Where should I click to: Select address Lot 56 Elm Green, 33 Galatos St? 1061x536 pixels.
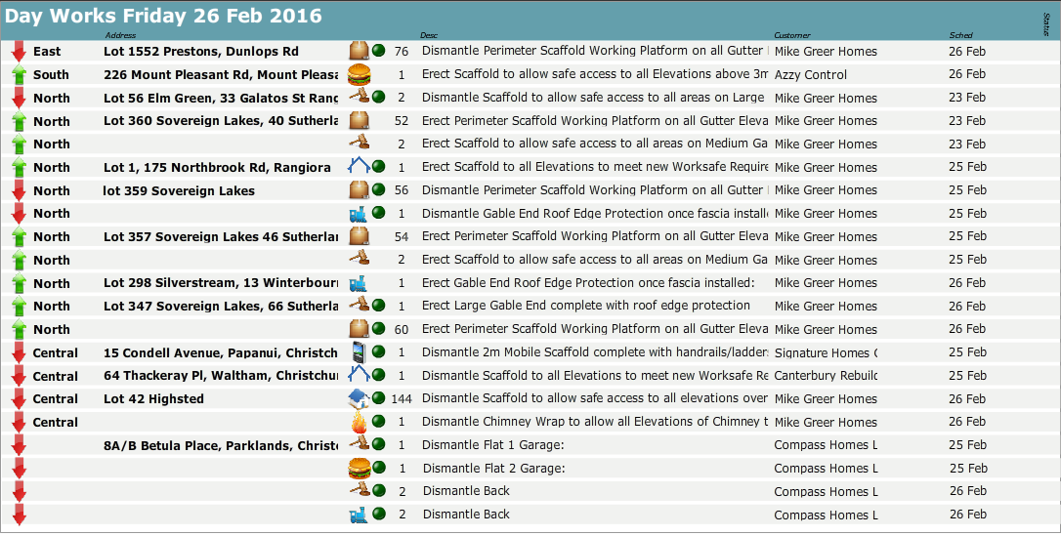(x=221, y=98)
